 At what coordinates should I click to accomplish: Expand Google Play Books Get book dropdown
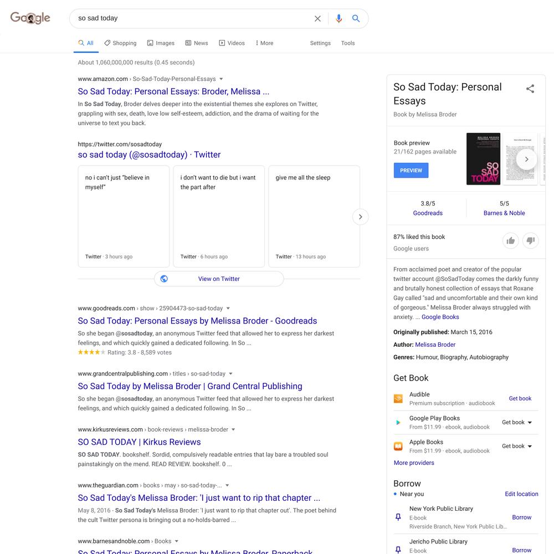[517, 422]
